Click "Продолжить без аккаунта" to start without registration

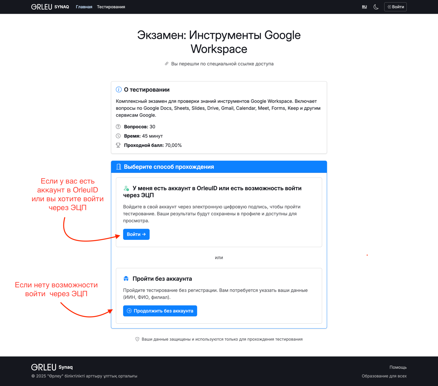click(160, 311)
